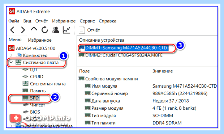The image size is (224, 134).
Task: Click the value 4 ГБ (1 rank, 8 banks)
Action: 174,108
